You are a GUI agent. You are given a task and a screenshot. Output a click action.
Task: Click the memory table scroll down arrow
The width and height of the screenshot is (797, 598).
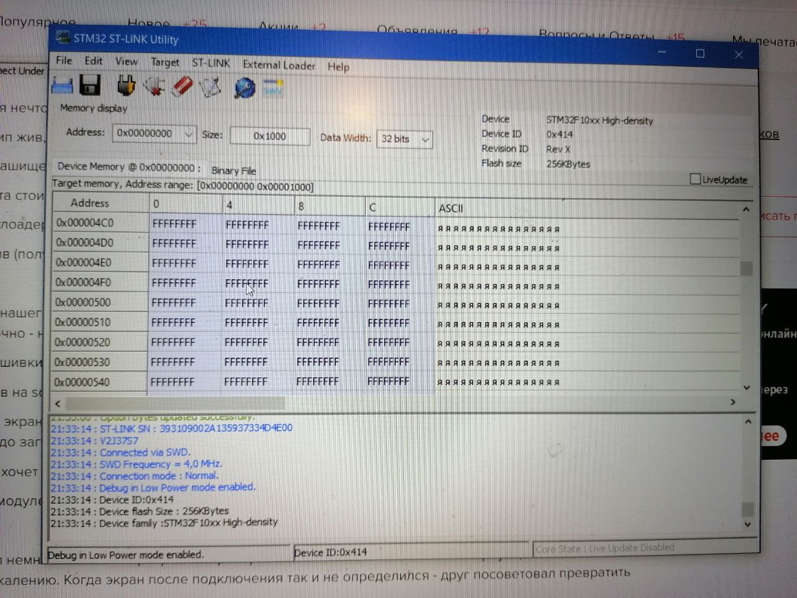pyautogui.click(x=747, y=387)
